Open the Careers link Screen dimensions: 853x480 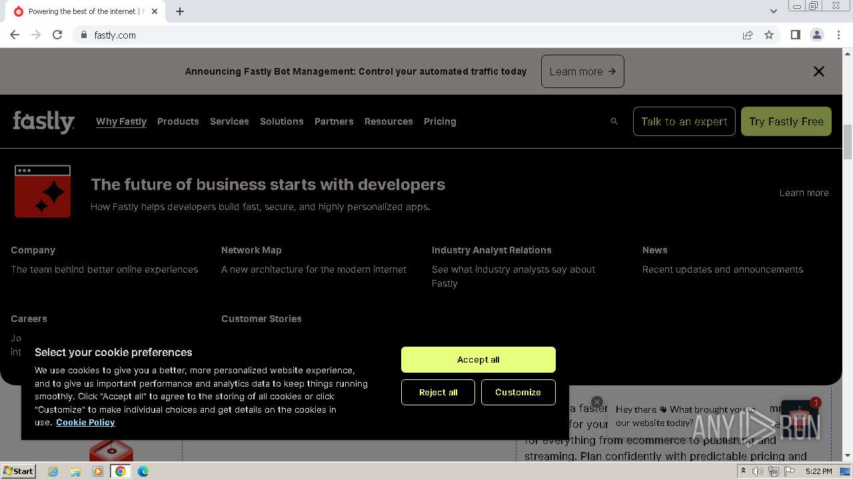point(29,319)
